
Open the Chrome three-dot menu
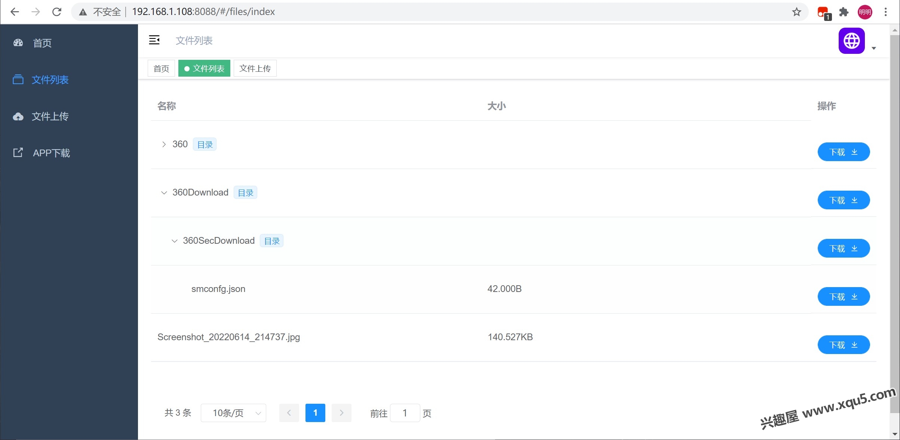pyautogui.click(x=885, y=12)
